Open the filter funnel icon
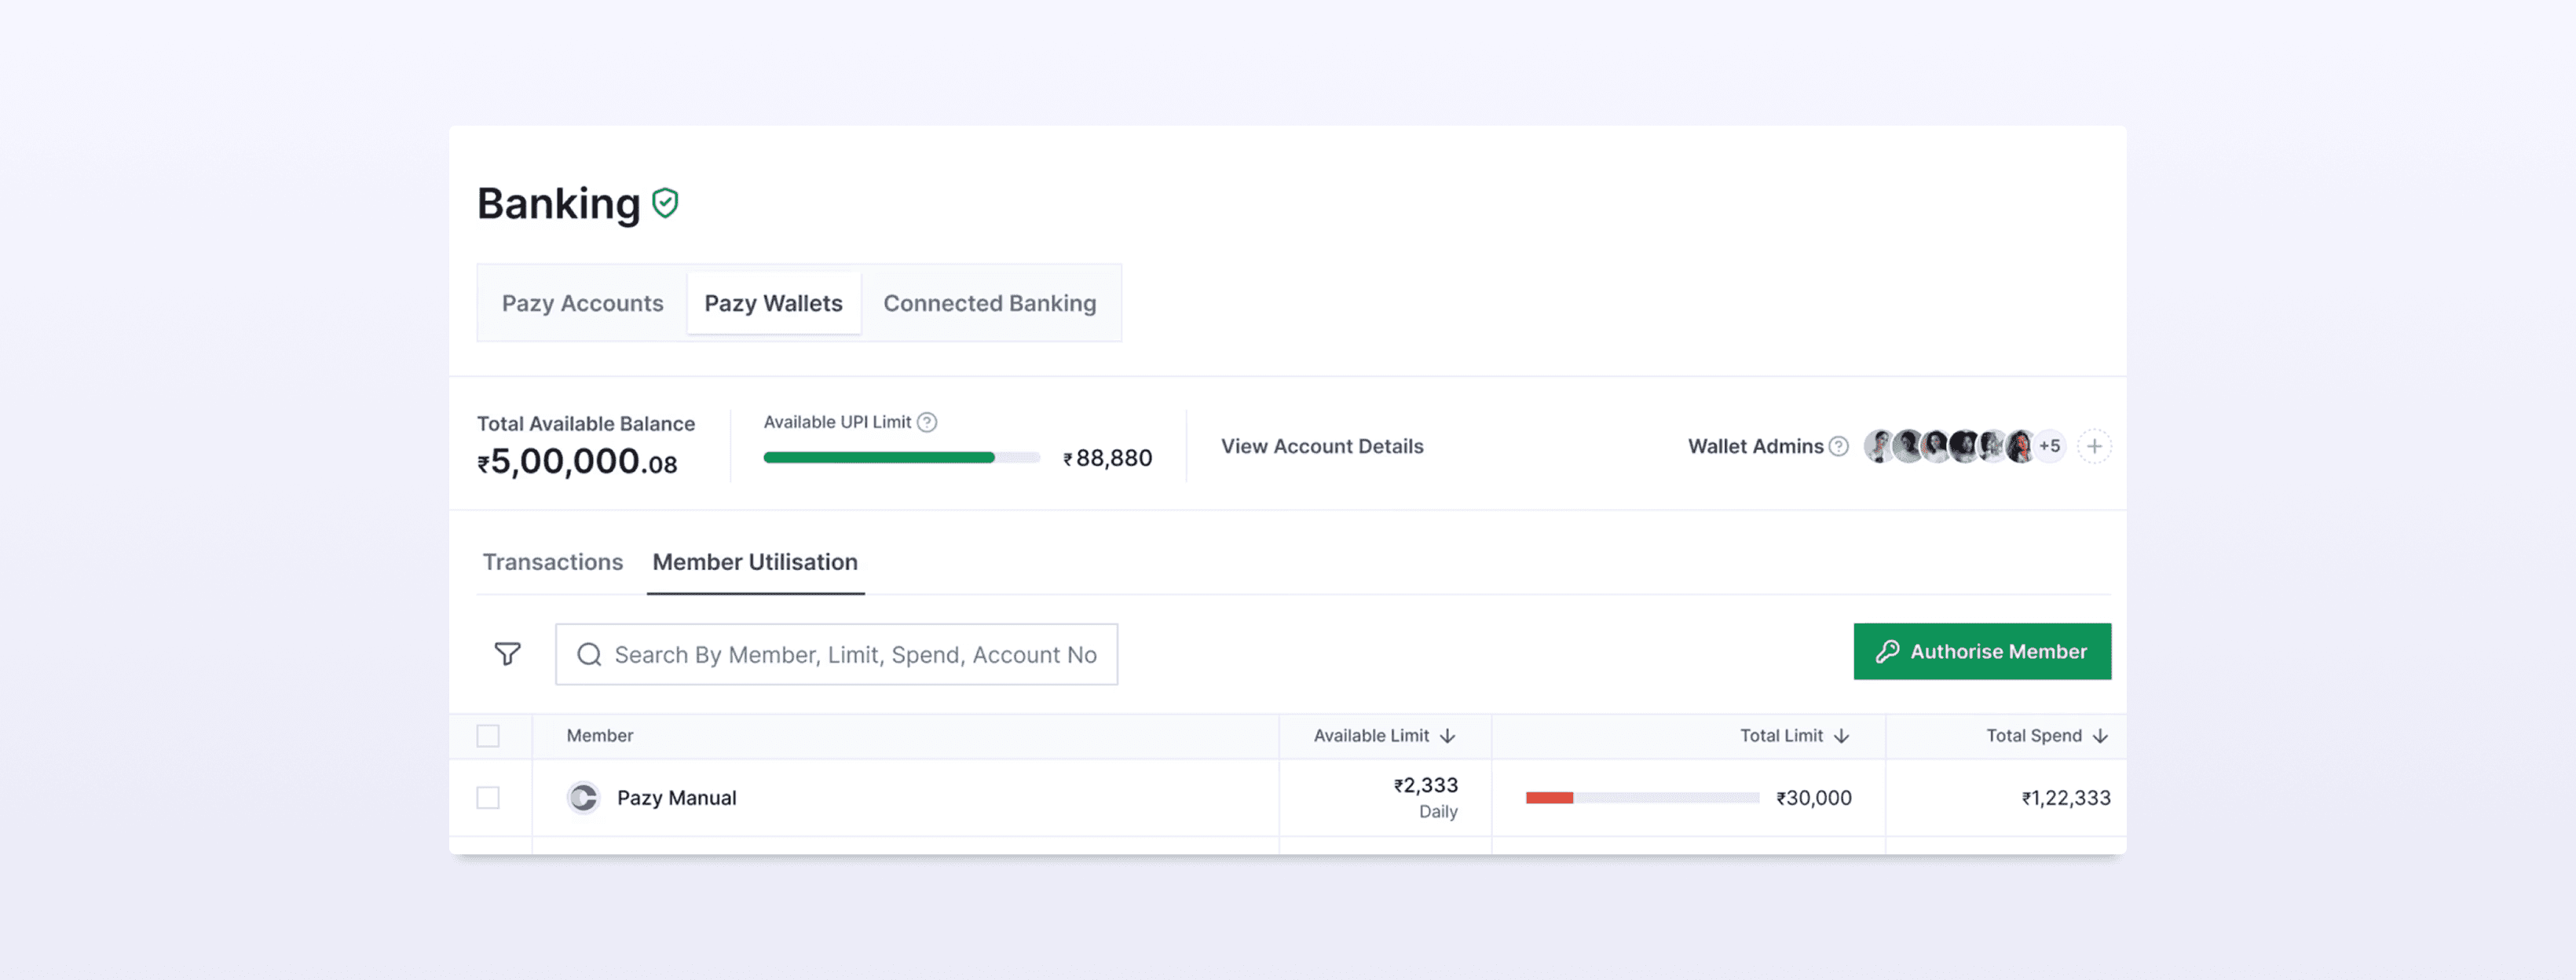The image size is (2576, 980). pos(508,654)
